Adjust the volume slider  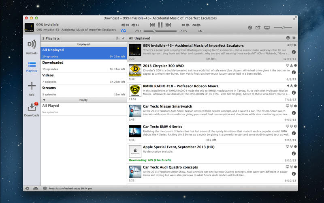283,27
